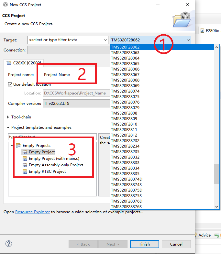
Task: Select TMS320F28075 in the device list
Action: [x=162, y=97]
